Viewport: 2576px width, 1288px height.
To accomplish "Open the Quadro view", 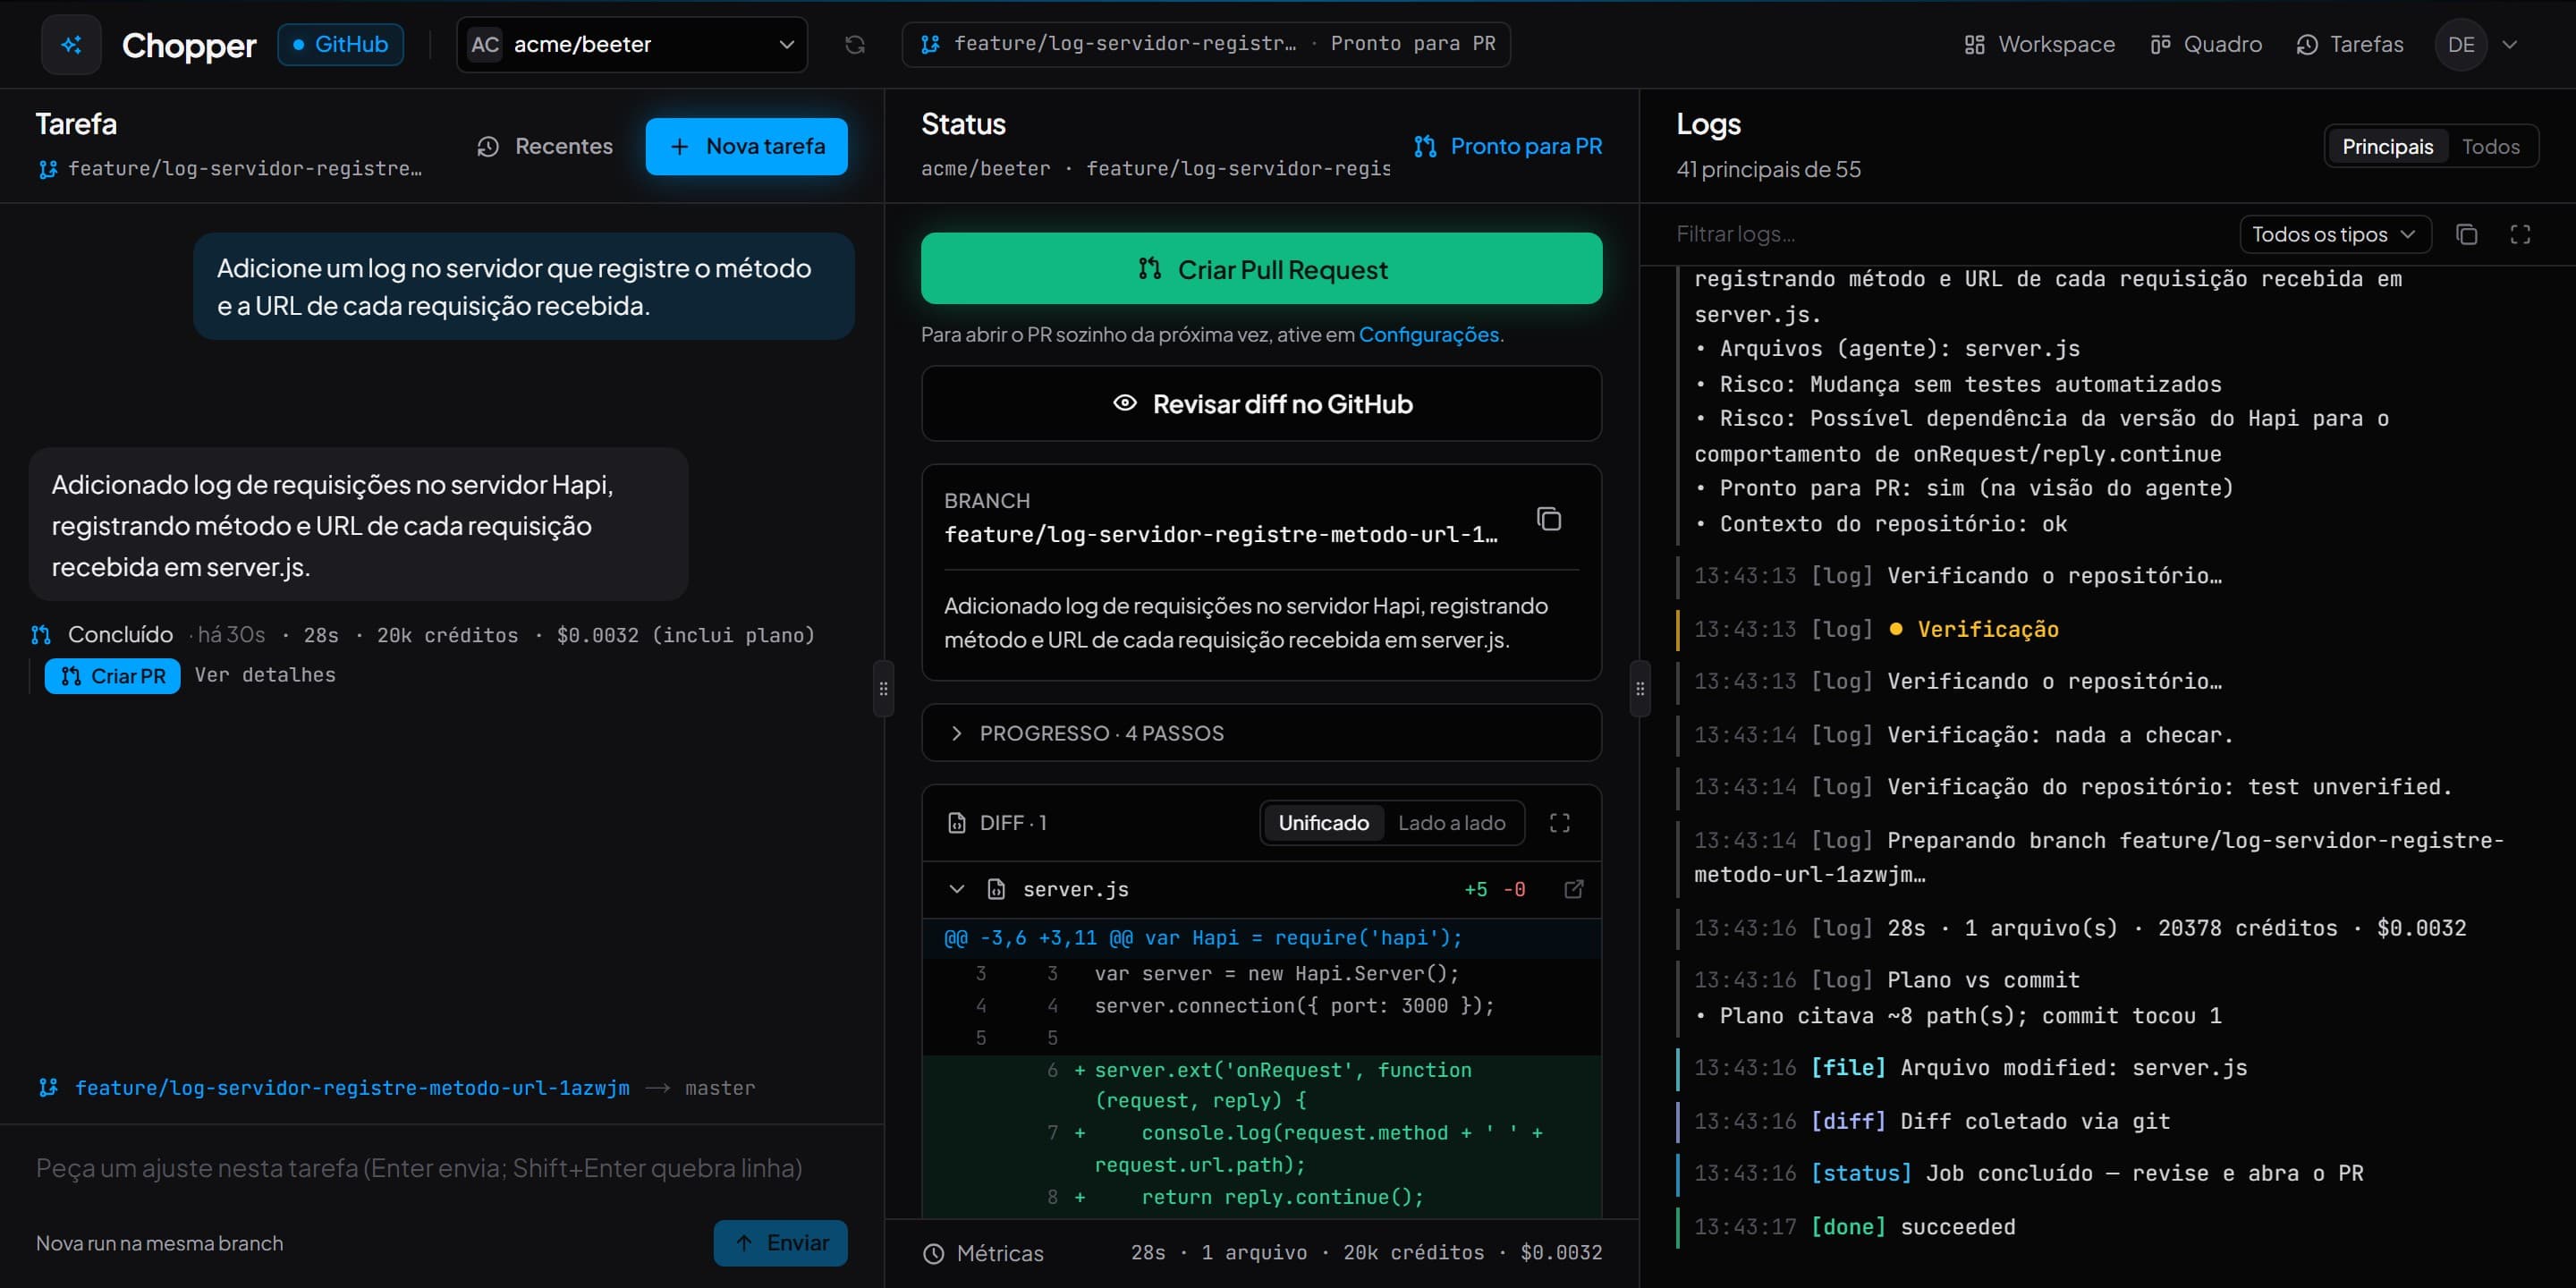I will [x=2206, y=44].
